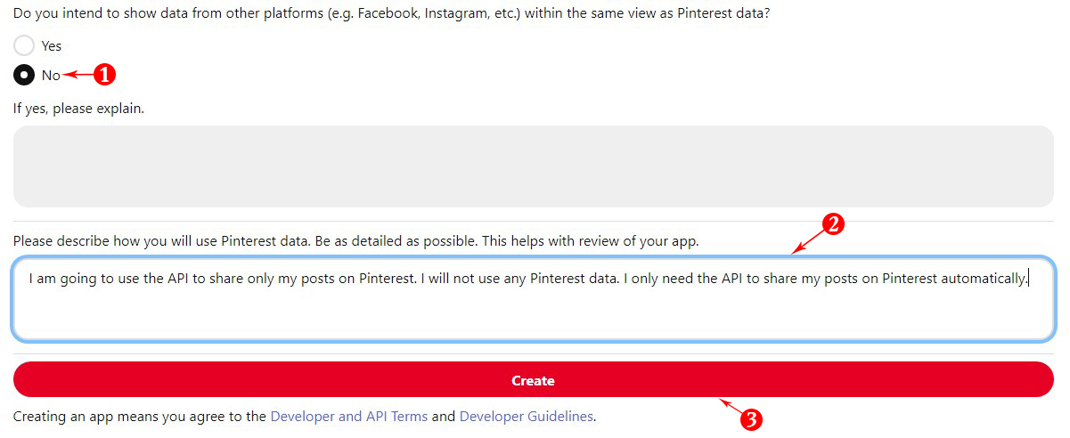Image resolution: width=1070 pixels, height=438 pixels.
Task: Click the red number 2 annotation marker
Action: pyautogui.click(x=832, y=224)
